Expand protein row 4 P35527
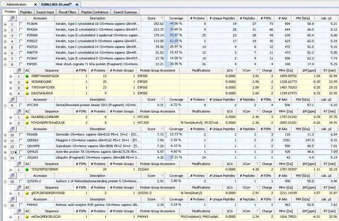The width and height of the screenshot is (339, 221). pos(5,42)
